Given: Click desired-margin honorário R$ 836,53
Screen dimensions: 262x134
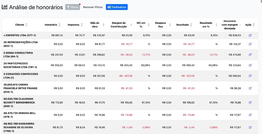Looking at the screenshot, I should click(235, 35).
